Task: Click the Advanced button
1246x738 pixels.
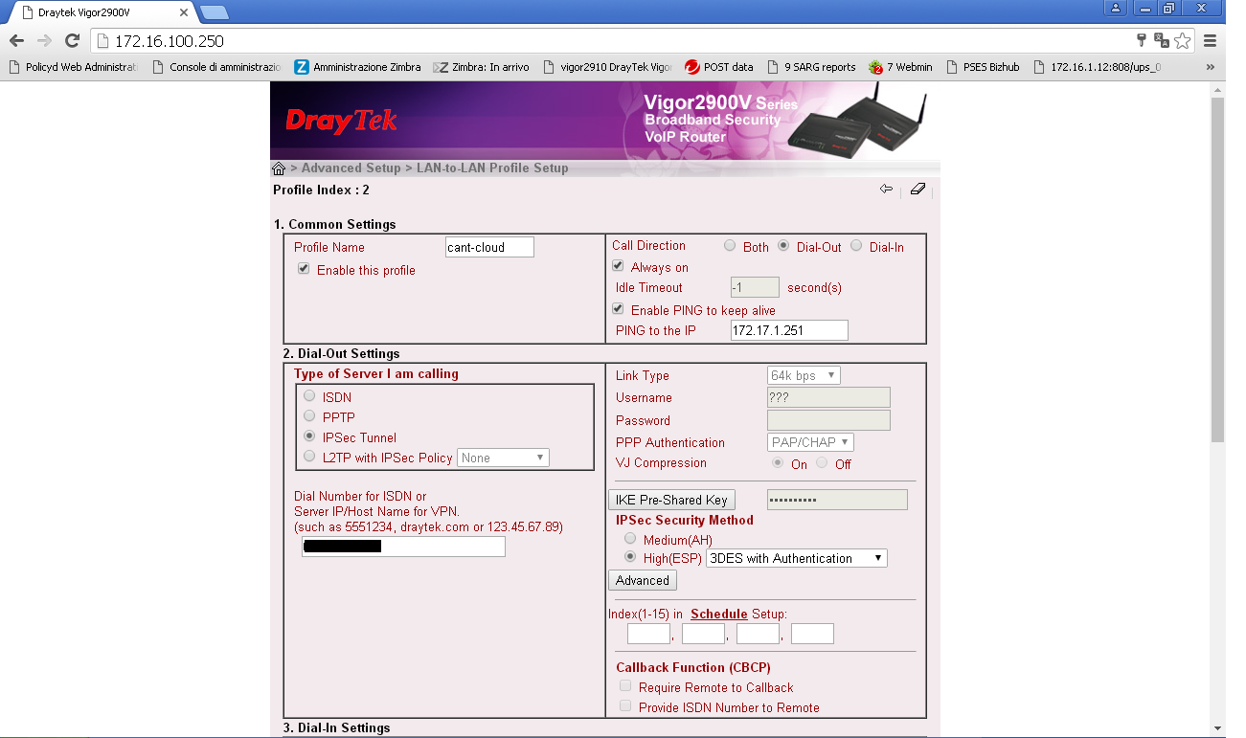Action: (643, 580)
